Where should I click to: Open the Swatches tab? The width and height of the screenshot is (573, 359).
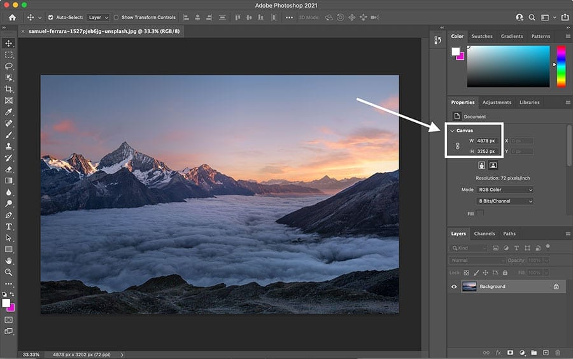[481, 36]
